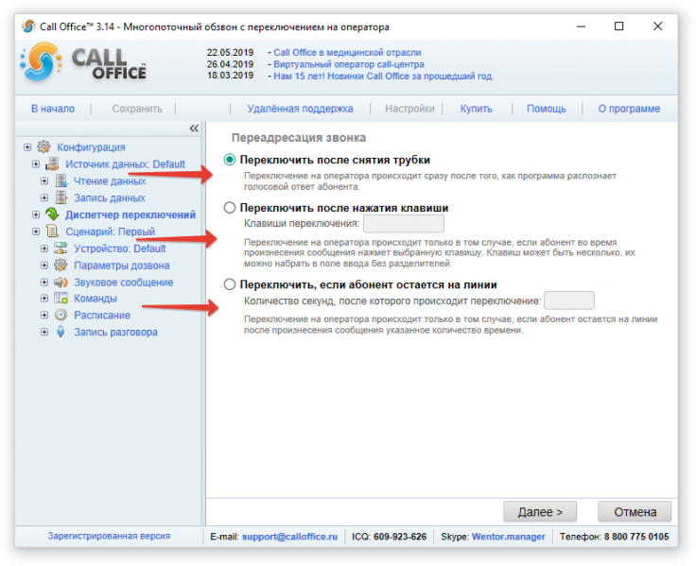This screenshot has width=696, height=566.
Task: Select Звуковое сообщение tree item
Action: coord(123,283)
